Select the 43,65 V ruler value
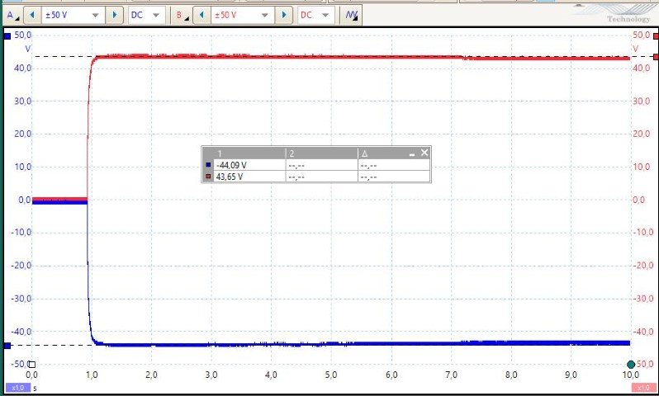659x396 pixels. click(x=230, y=177)
